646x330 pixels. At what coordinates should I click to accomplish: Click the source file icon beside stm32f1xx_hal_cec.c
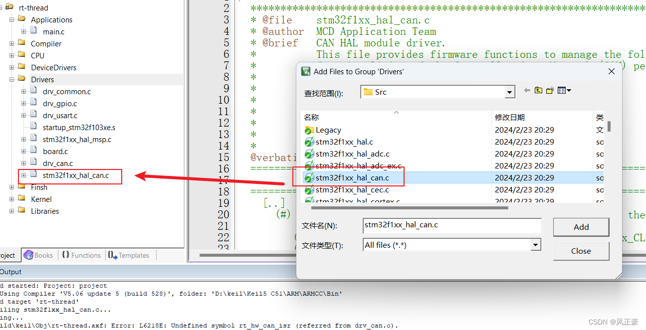(309, 190)
